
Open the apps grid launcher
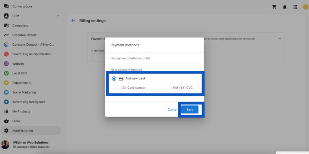click(x=295, y=7)
